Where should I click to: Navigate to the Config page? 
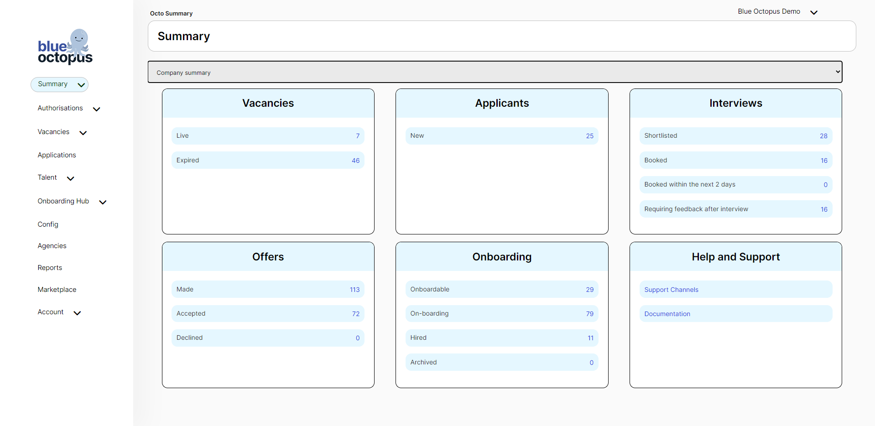tap(48, 224)
